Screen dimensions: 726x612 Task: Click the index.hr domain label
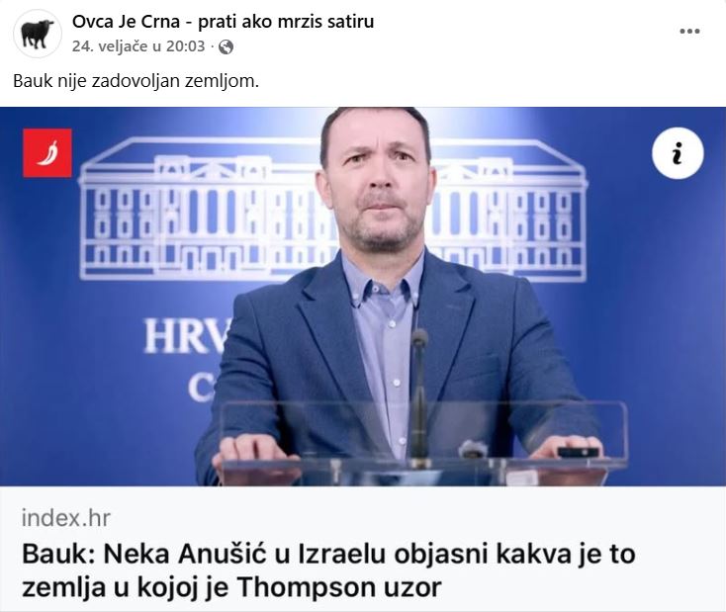66,518
